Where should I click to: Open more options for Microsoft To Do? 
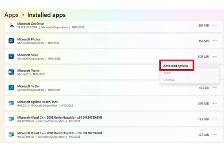click(215, 88)
